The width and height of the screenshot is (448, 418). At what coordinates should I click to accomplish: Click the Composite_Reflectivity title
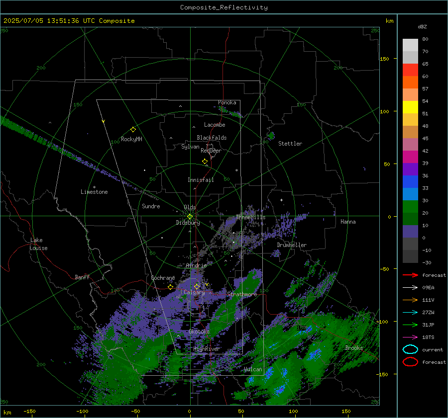point(224,7)
